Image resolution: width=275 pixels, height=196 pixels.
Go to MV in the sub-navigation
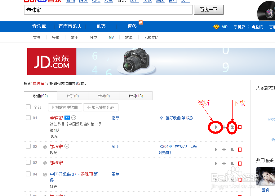pyautogui.click(x=111, y=38)
